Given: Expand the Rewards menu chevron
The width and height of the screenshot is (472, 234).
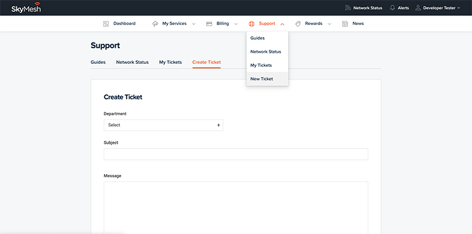Looking at the screenshot, I should coord(329,24).
